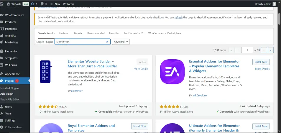This screenshot has width=281, height=133.
Task: Click the refresh link in the notice
Action: tap(178, 17)
